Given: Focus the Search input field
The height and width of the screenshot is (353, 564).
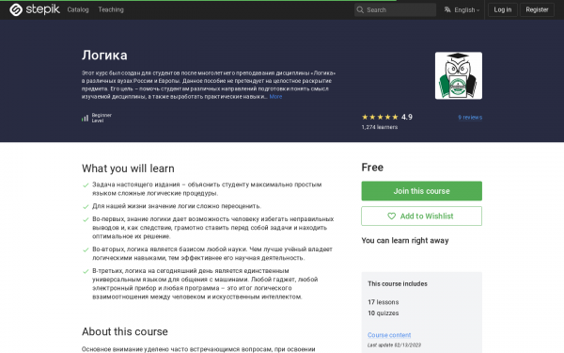Looking at the screenshot, I should point(395,9).
